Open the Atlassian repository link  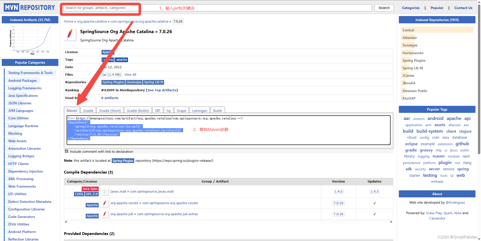pos(410,38)
